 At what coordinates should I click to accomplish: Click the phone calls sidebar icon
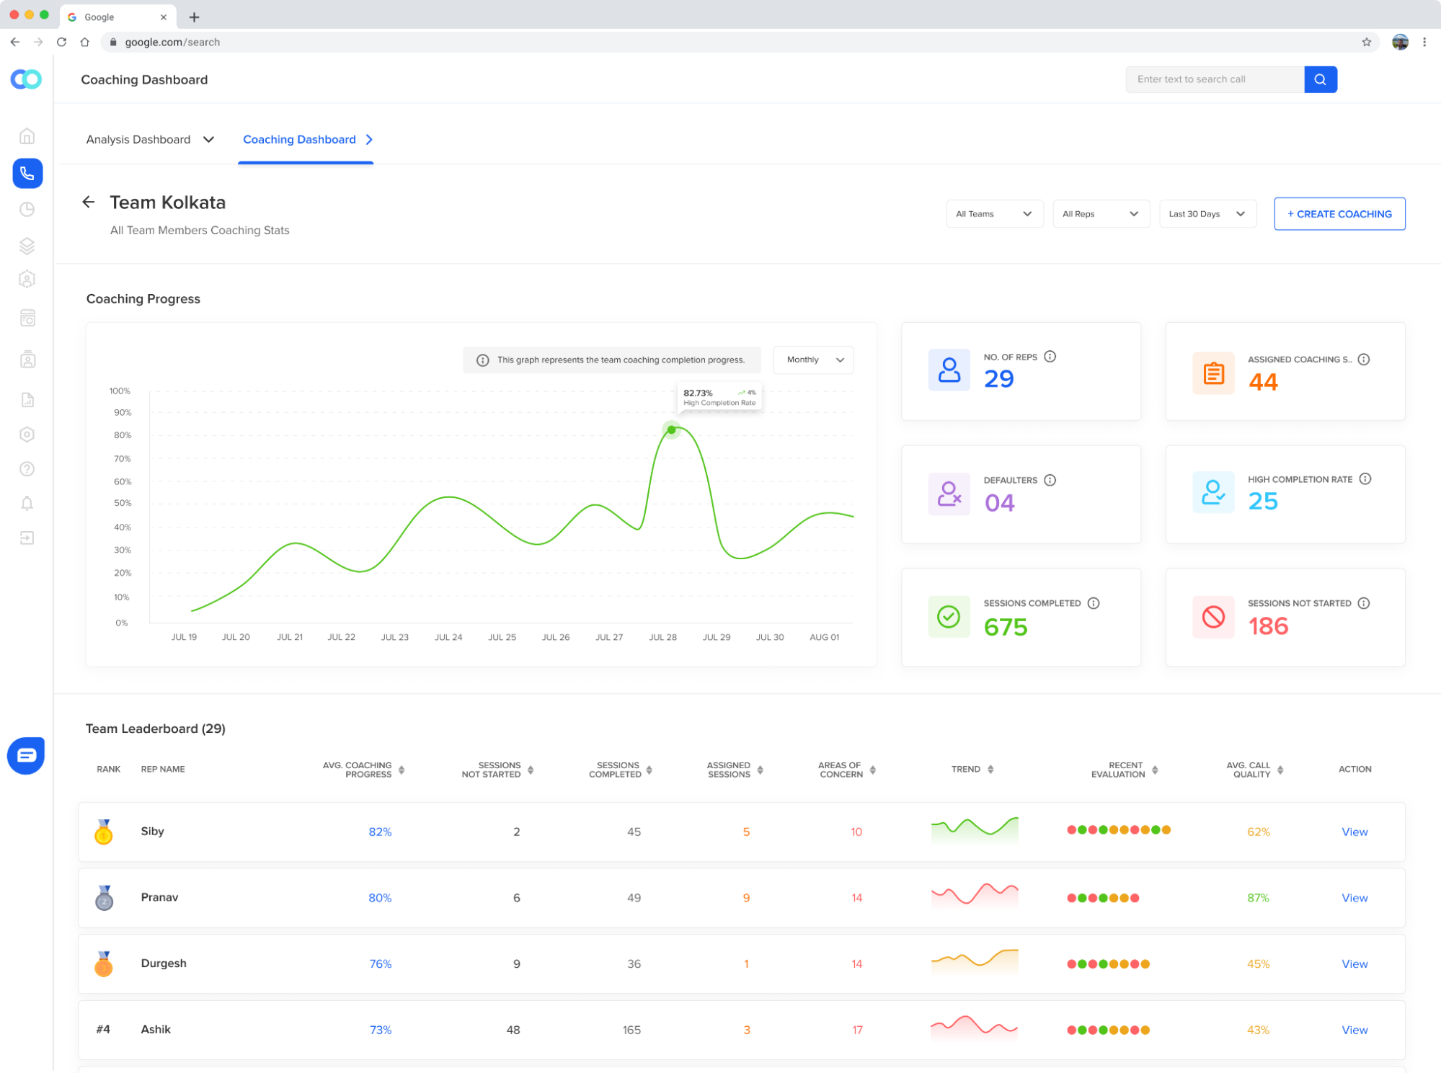click(27, 174)
